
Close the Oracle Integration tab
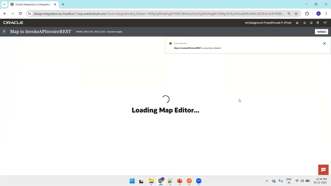click(x=55, y=4)
